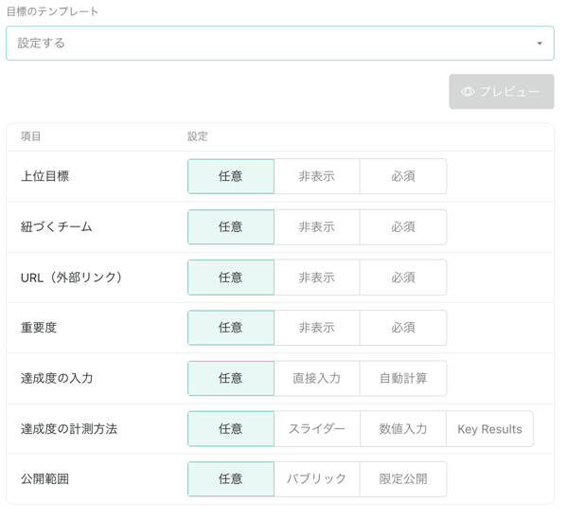Choose 自動計算 for 達成度の入力
Viewport: 568px width, 521px height.
coord(403,378)
